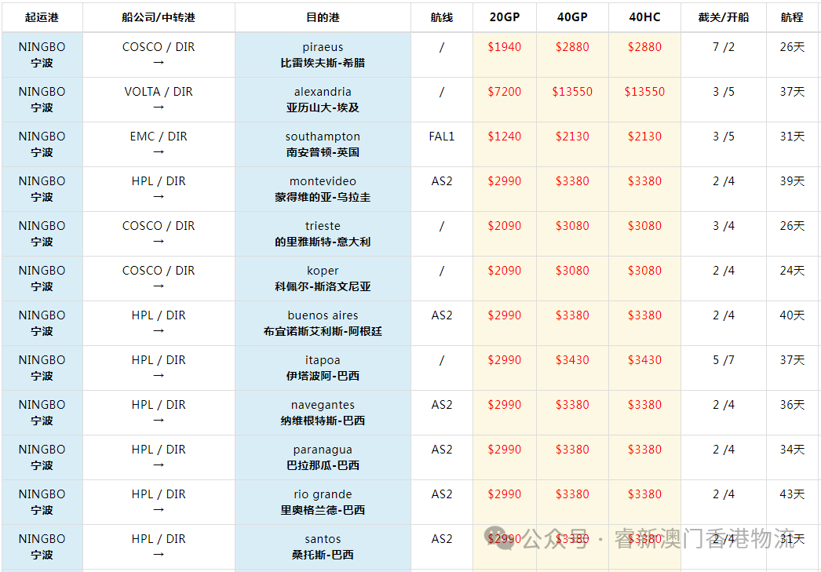
Task: Click COSCO / DIR in the koper row
Action: pyautogui.click(x=159, y=271)
